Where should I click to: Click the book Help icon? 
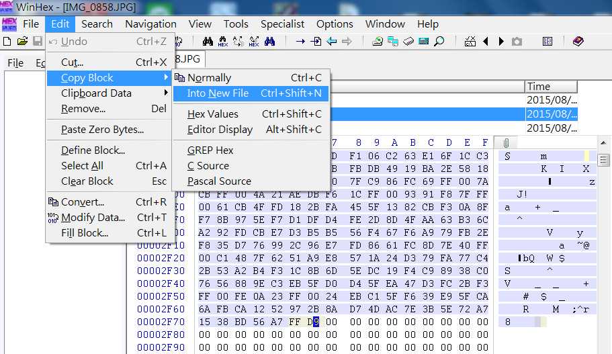pyautogui.click(x=578, y=41)
